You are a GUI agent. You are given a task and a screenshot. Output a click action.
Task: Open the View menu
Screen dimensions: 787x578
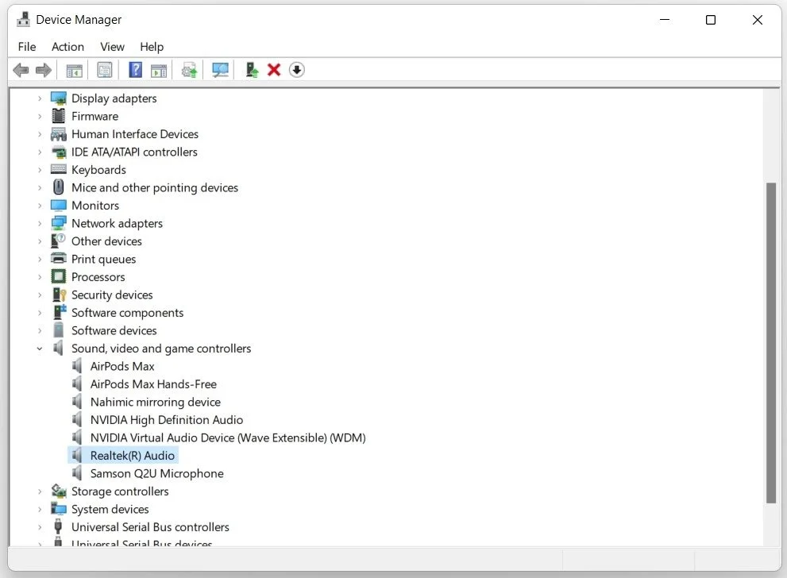pyautogui.click(x=112, y=47)
